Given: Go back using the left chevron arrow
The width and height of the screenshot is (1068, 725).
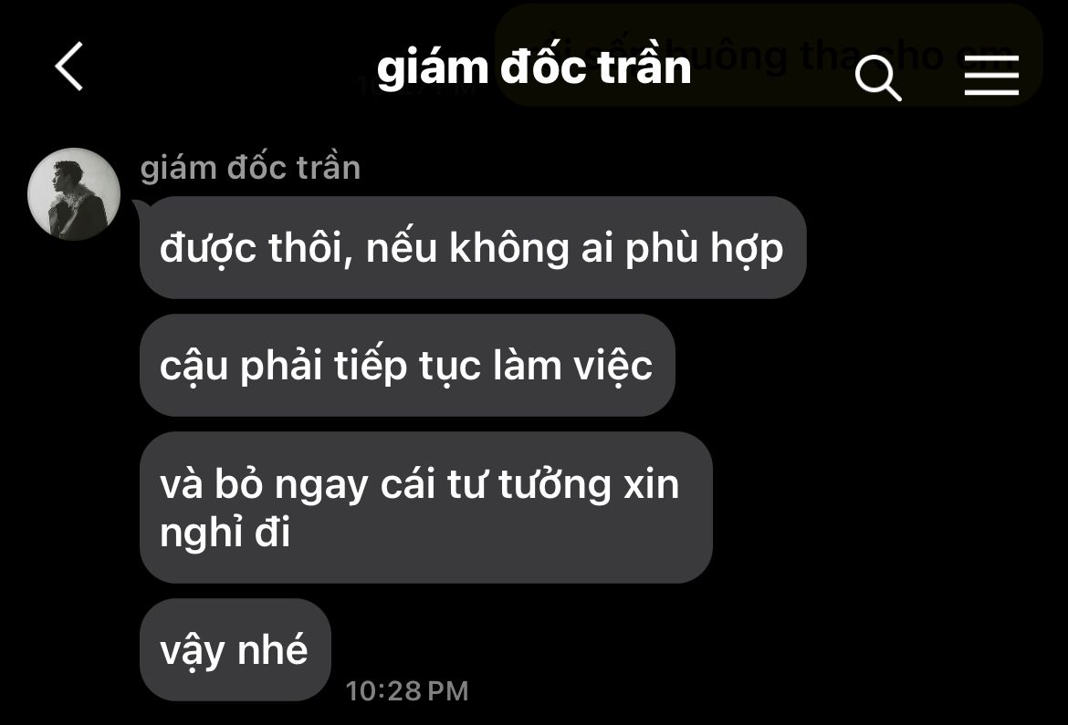Looking at the screenshot, I should (x=69, y=66).
